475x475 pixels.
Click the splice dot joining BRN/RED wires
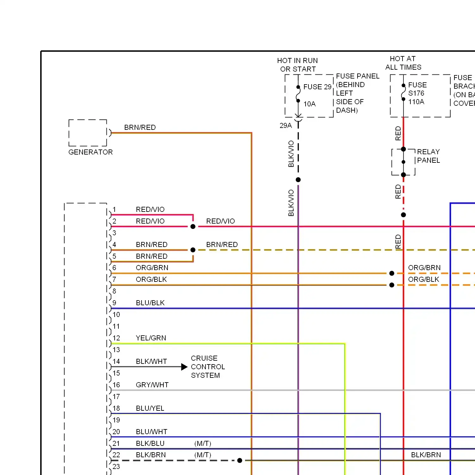(193, 250)
